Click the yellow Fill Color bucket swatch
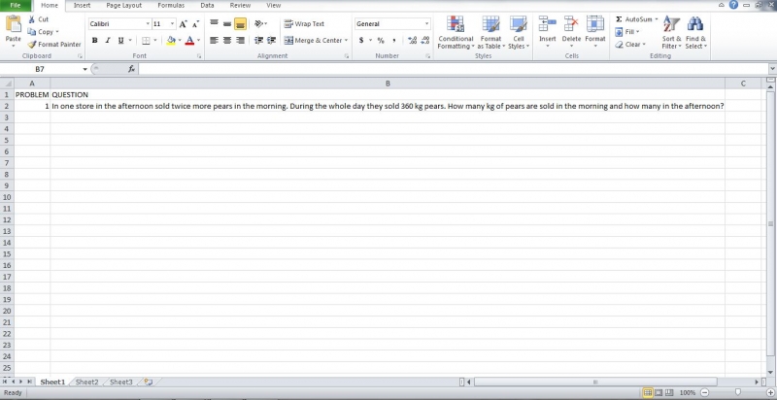Image resolution: width=777 pixels, height=400 pixels. [170, 41]
